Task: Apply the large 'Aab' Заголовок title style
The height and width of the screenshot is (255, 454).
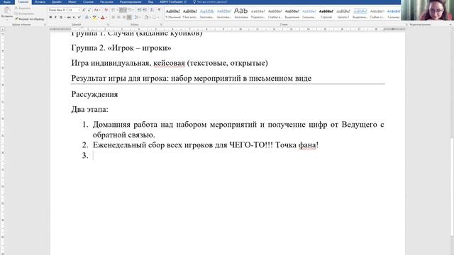Action: pyautogui.click(x=241, y=13)
